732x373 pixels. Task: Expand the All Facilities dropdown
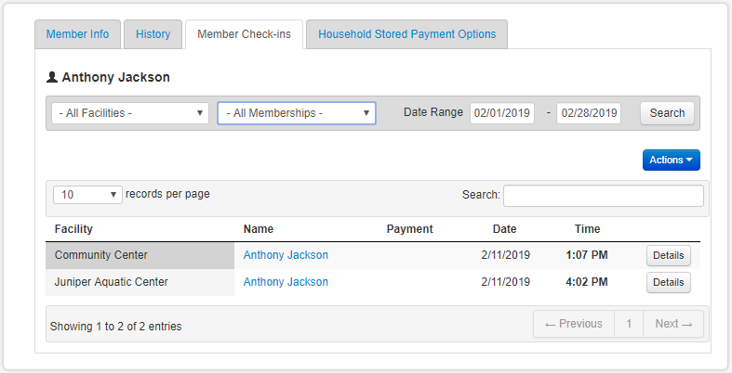point(129,113)
